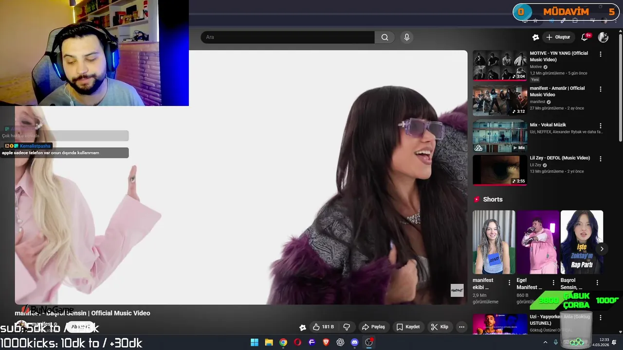Click the Ara search input field
623x350 pixels.
288,37
